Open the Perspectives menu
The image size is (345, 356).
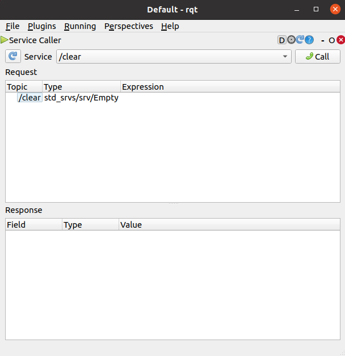pyautogui.click(x=129, y=26)
